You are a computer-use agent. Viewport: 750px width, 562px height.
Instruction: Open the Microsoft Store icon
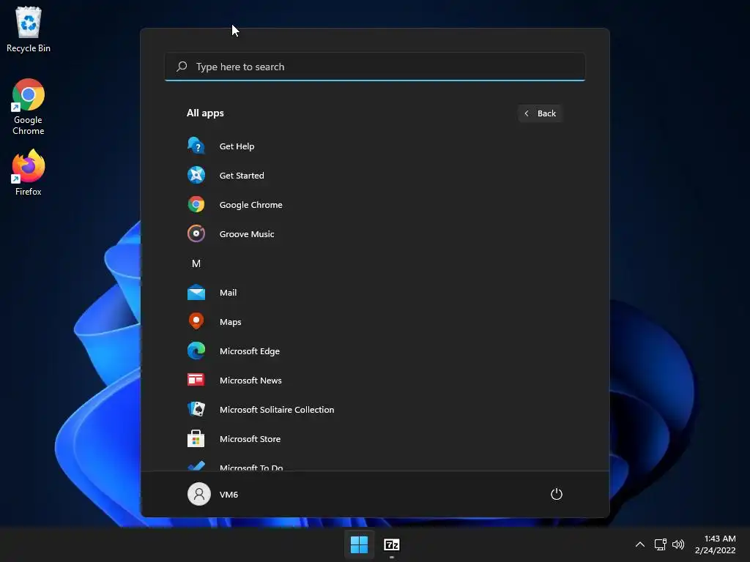click(196, 438)
